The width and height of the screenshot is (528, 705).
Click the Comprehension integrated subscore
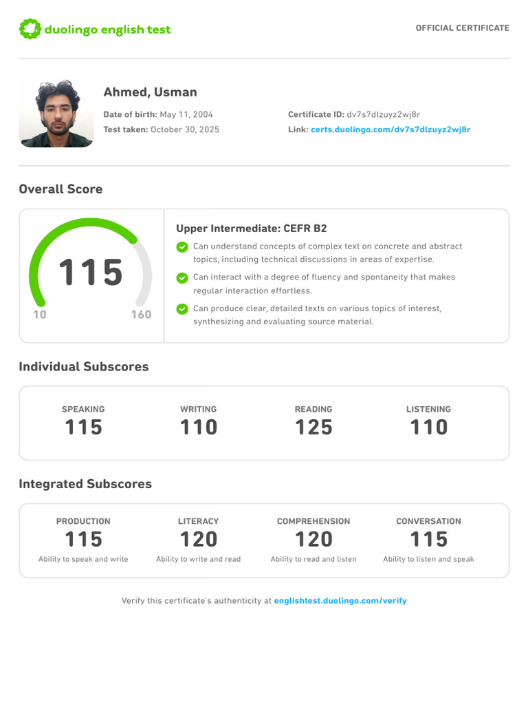pos(313,539)
